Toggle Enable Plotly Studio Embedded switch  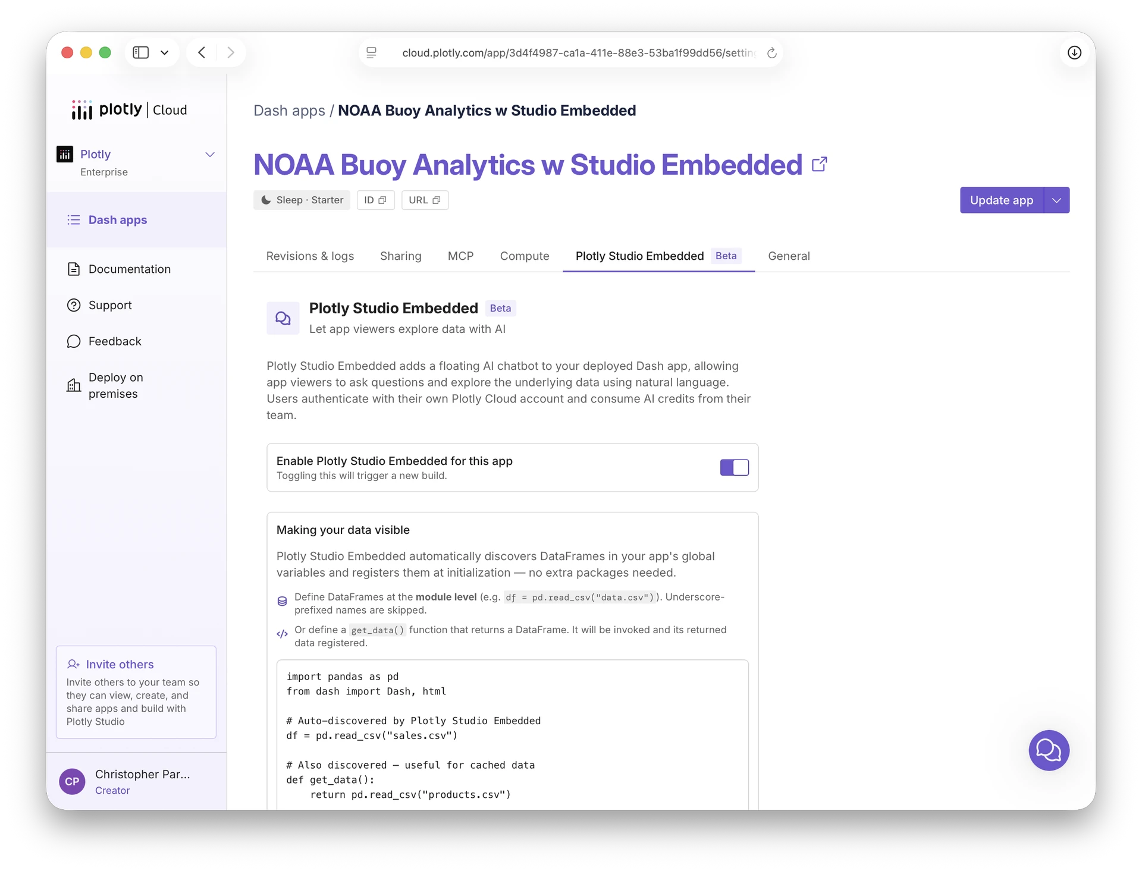(734, 467)
